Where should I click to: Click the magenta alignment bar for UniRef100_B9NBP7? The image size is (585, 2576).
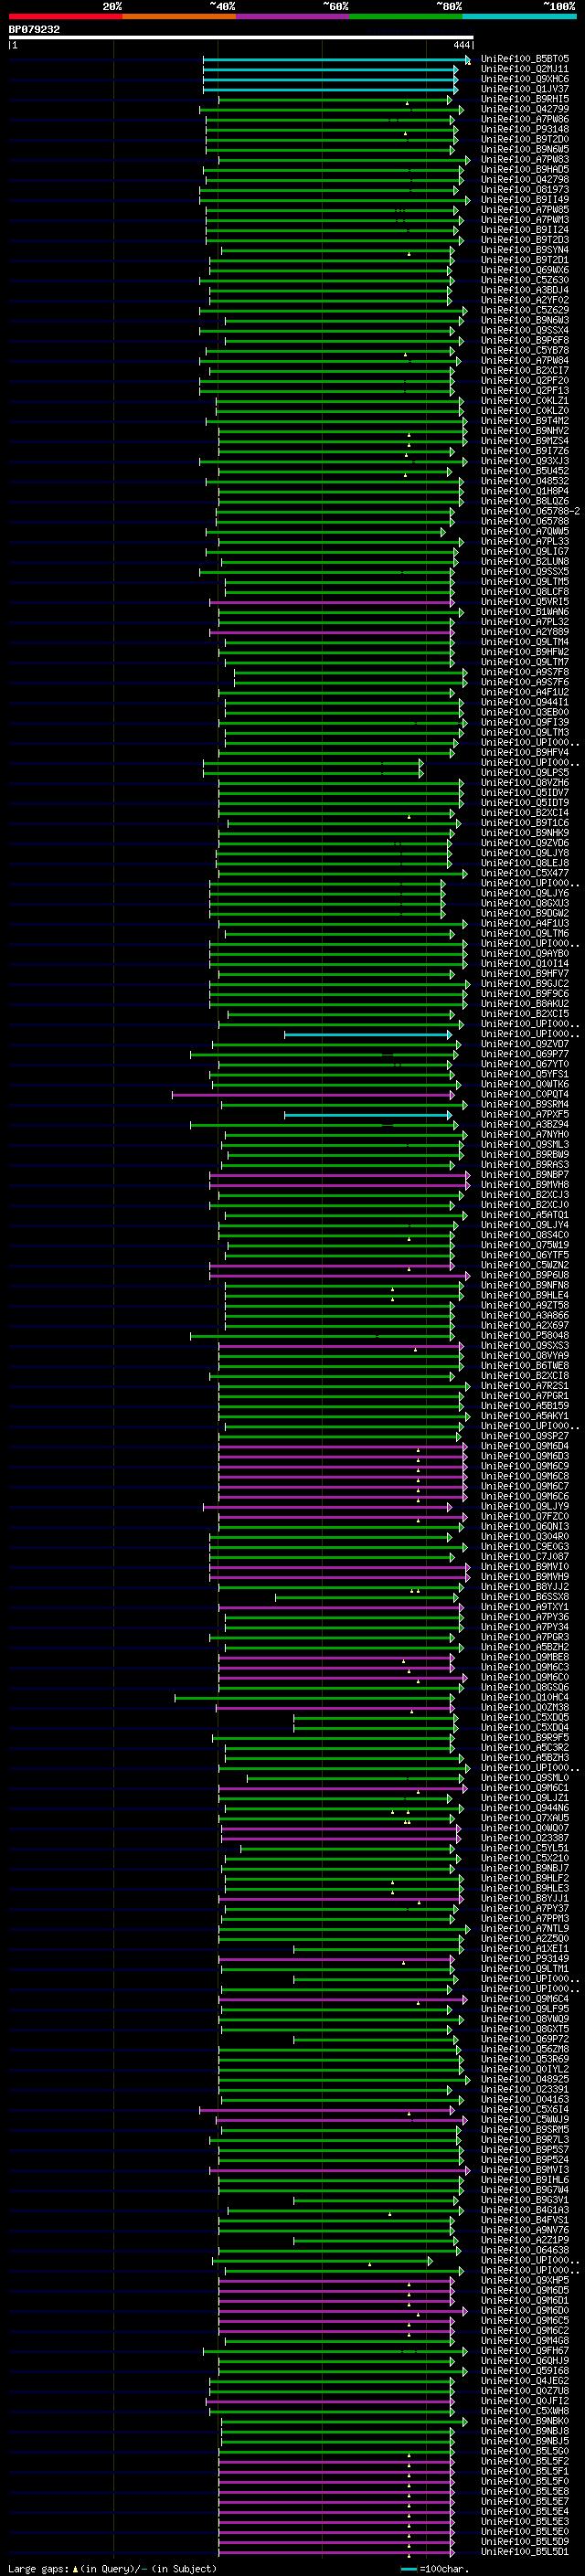(339, 1175)
